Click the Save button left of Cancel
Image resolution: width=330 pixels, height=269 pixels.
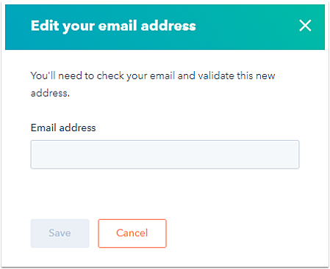(x=60, y=233)
